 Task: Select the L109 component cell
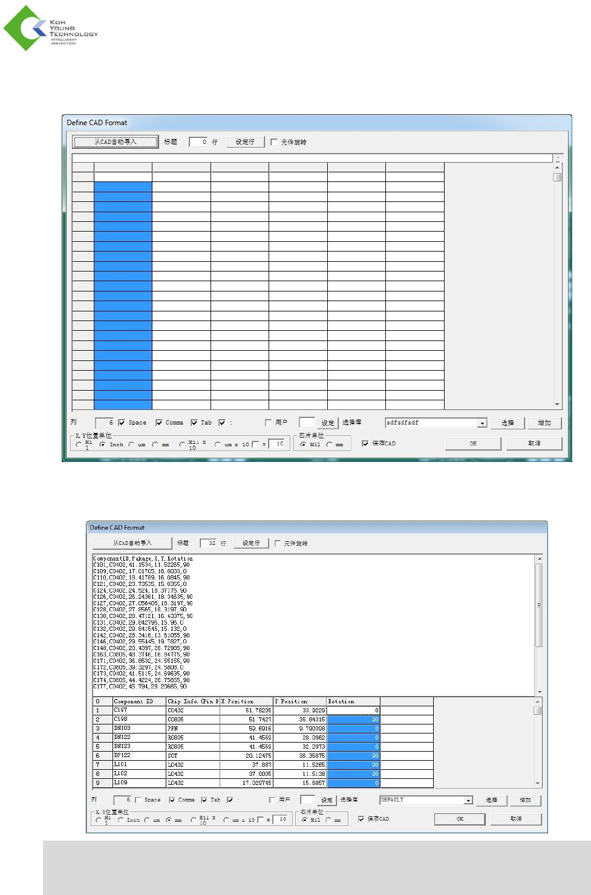[139, 783]
